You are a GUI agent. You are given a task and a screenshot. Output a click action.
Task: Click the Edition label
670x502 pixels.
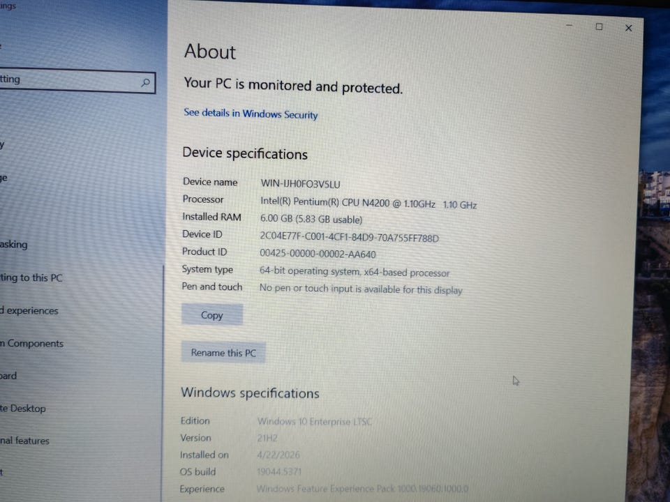click(x=195, y=421)
